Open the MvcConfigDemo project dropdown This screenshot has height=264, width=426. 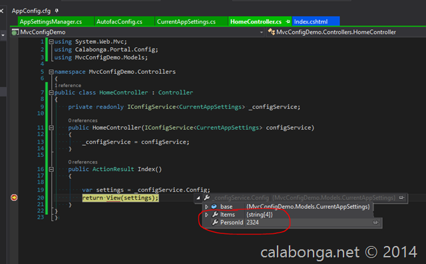262,32
